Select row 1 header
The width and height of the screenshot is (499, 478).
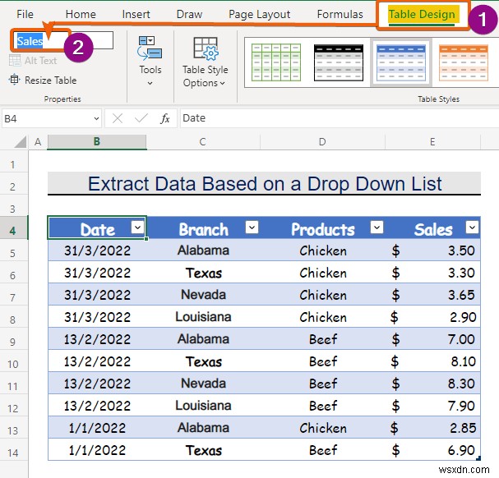tap(12, 164)
